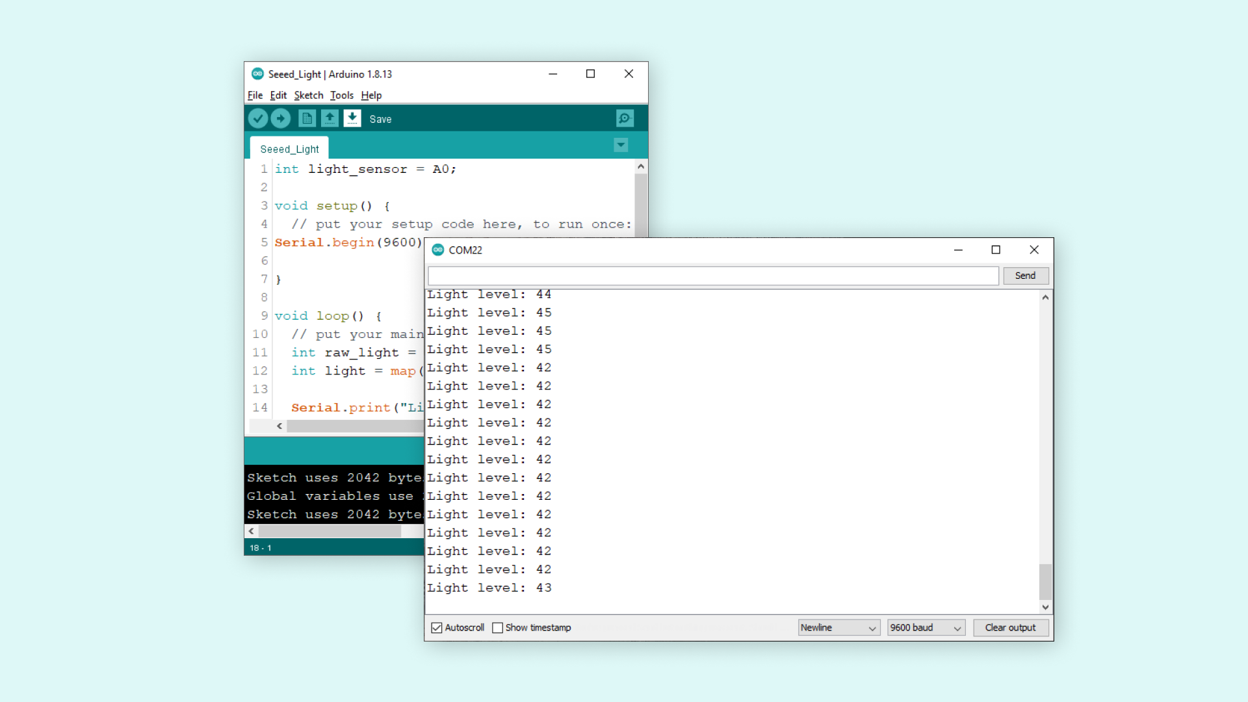The image size is (1248, 702).
Task: Open the File menu
Action: click(x=255, y=95)
